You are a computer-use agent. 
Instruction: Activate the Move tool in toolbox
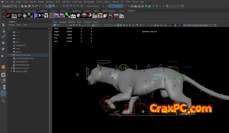click(3, 43)
